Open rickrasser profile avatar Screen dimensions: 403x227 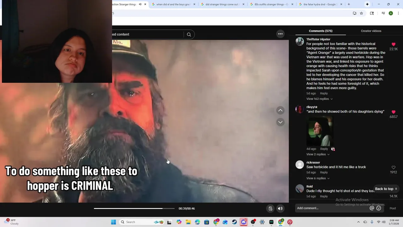click(x=300, y=165)
